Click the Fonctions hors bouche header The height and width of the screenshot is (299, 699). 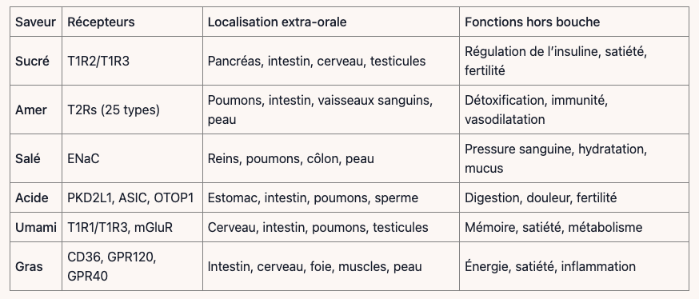point(532,22)
